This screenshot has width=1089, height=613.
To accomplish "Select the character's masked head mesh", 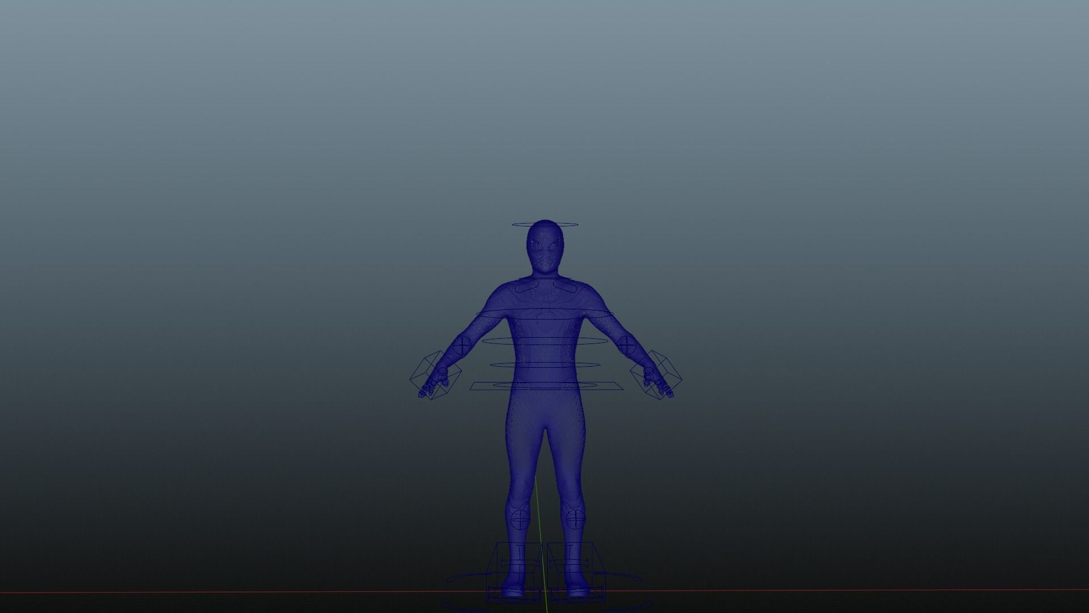I will tap(545, 248).
